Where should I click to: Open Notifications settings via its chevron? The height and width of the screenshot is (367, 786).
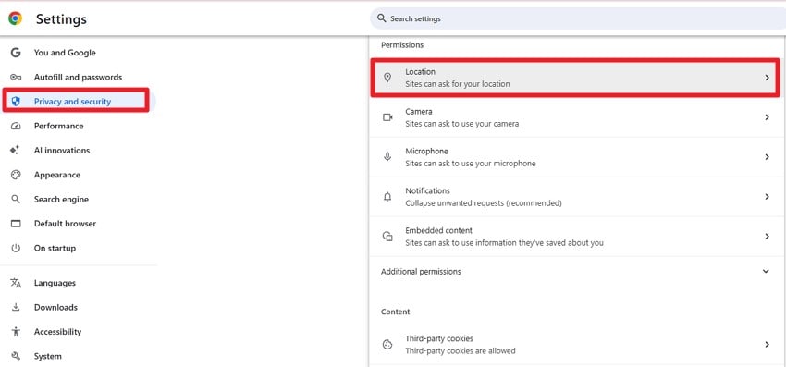click(767, 197)
